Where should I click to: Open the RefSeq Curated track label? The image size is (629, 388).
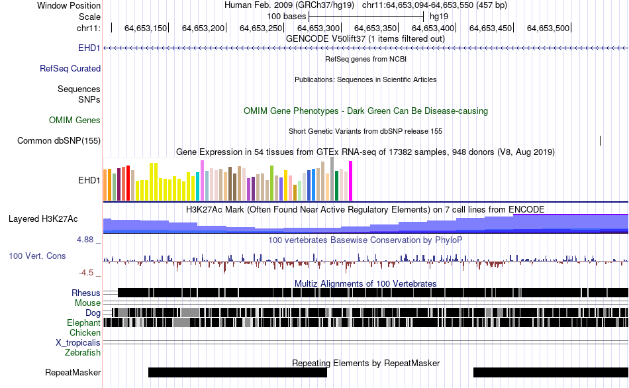70,69
